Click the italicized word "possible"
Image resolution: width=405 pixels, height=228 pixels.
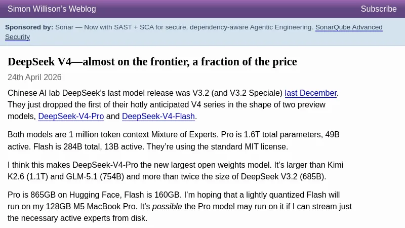point(167,207)
